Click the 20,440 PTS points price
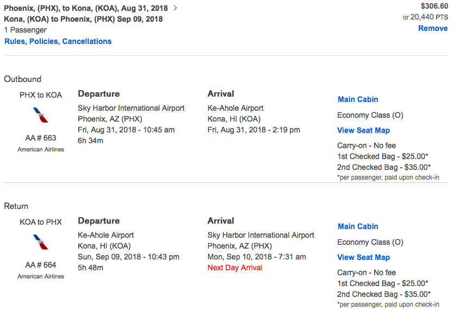 click(426, 17)
